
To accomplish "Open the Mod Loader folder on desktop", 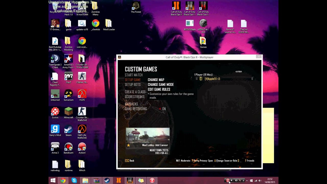I will pos(109,25).
